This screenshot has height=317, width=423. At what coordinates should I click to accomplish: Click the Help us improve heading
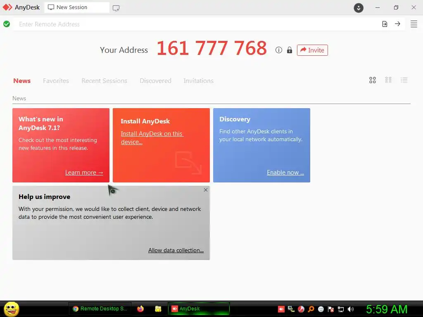[44, 197]
